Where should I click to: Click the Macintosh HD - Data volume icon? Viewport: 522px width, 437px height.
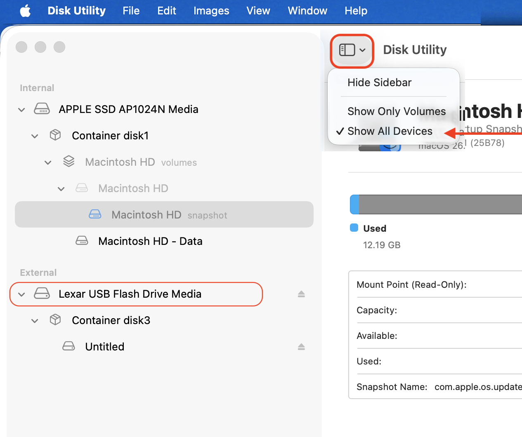point(82,241)
